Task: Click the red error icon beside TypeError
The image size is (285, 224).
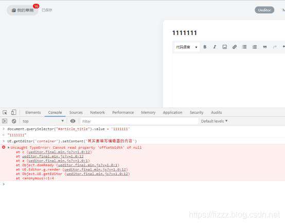Action: coord(4,147)
